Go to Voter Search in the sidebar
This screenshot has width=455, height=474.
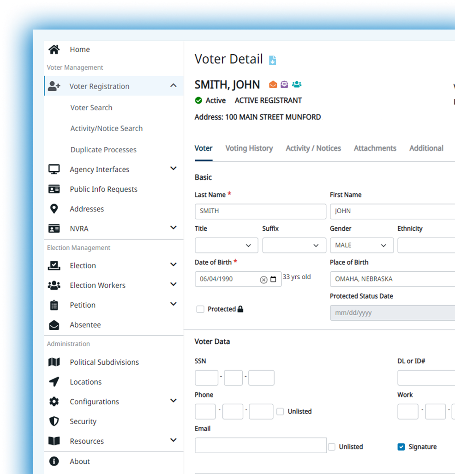pyautogui.click(x=91, y=108)
